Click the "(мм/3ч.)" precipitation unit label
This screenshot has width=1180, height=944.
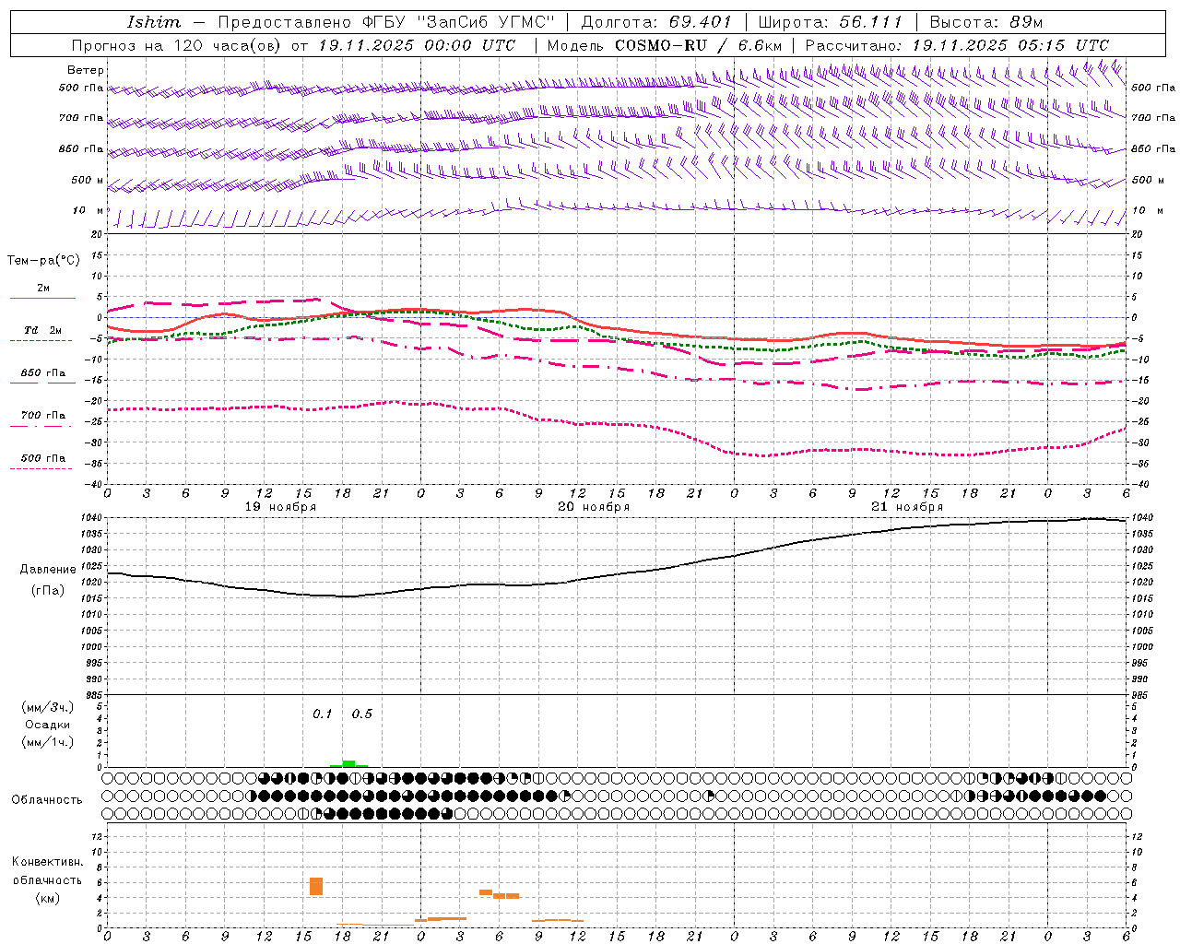coord(48,707)
